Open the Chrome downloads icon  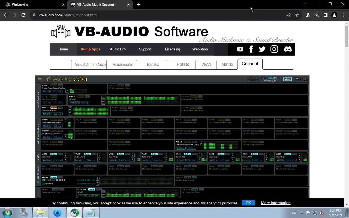[317, 15]
